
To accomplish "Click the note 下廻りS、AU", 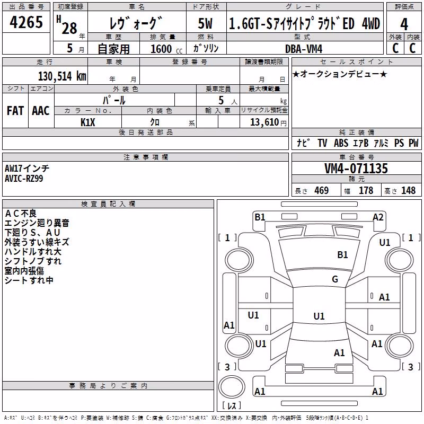I will pyautogui.click(x=32, y=232).
